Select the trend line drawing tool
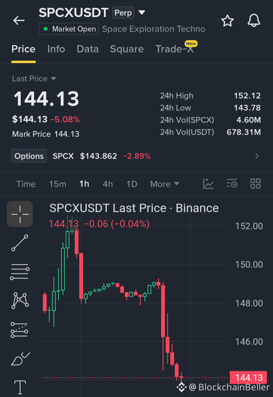 click(x=20, y=243)
